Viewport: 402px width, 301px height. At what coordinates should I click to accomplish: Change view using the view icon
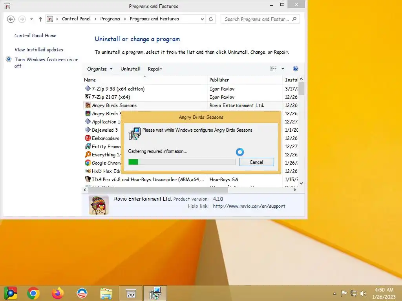point(273,69)
